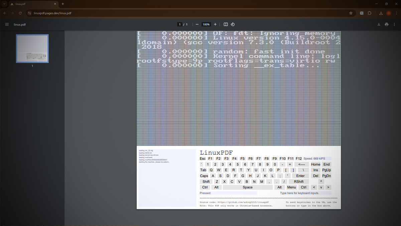401x226 pixels.
Task: Open the browser extensions puzzle icon
Action: point(370,13)
